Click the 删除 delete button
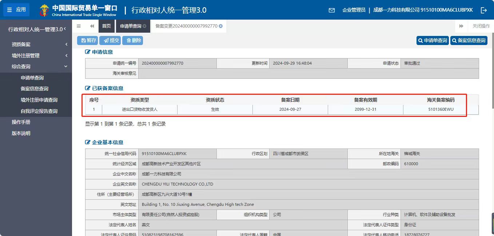 coord(132,40)
